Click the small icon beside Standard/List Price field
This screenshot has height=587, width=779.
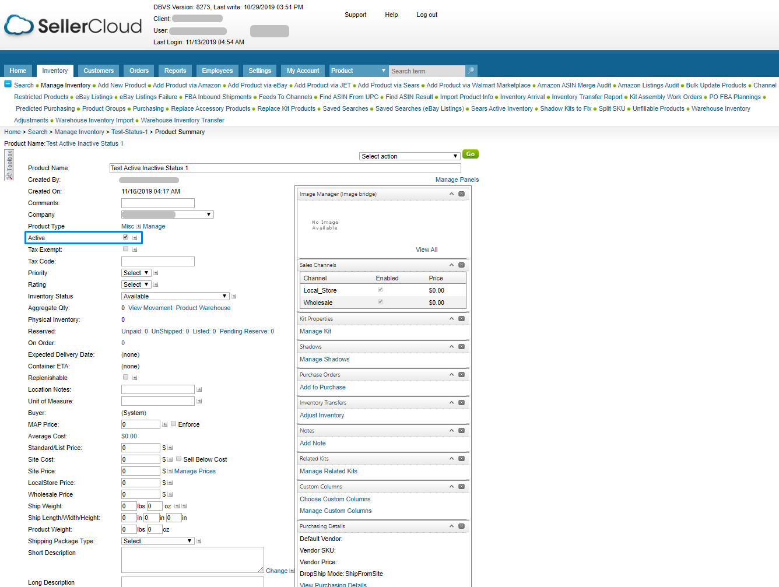[x=170, y=448]
